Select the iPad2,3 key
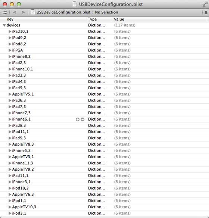Image resolution: width=209 pixels, height=218 pixels. click(x=19, y=63)
